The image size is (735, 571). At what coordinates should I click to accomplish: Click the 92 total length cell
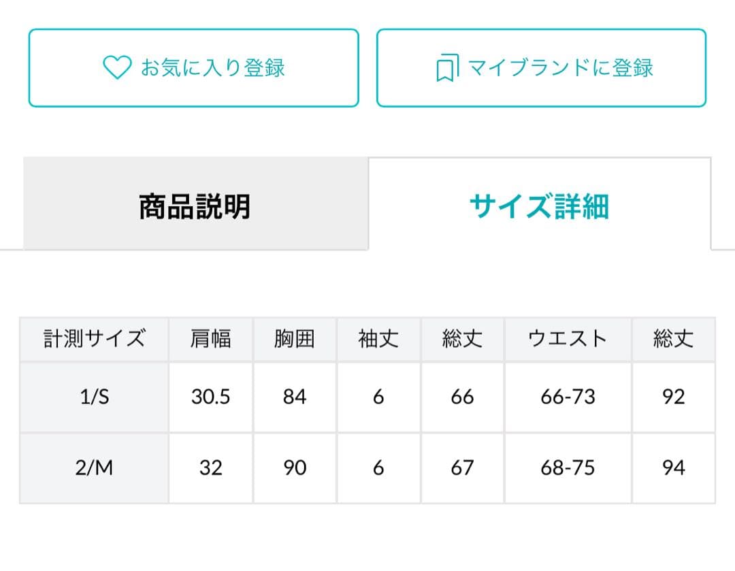(x=673, y=397)
